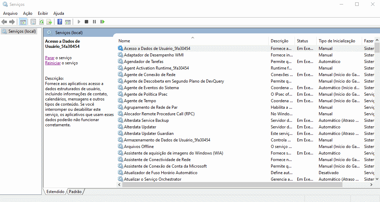
Task: Click the Stop service square icon
Action: tap(86, 22)
